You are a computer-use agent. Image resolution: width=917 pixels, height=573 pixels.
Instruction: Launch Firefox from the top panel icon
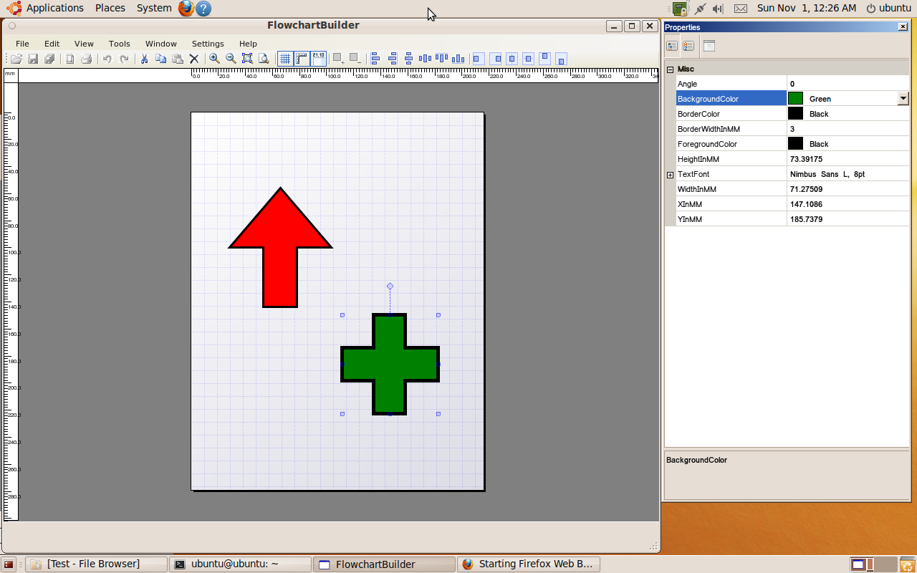pyautogui.click(x=186, y=9)
